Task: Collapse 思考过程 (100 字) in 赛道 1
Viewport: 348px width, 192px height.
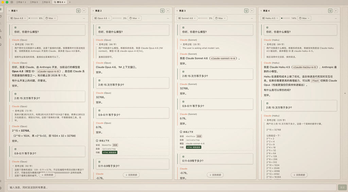Action: tap(23, 45)
